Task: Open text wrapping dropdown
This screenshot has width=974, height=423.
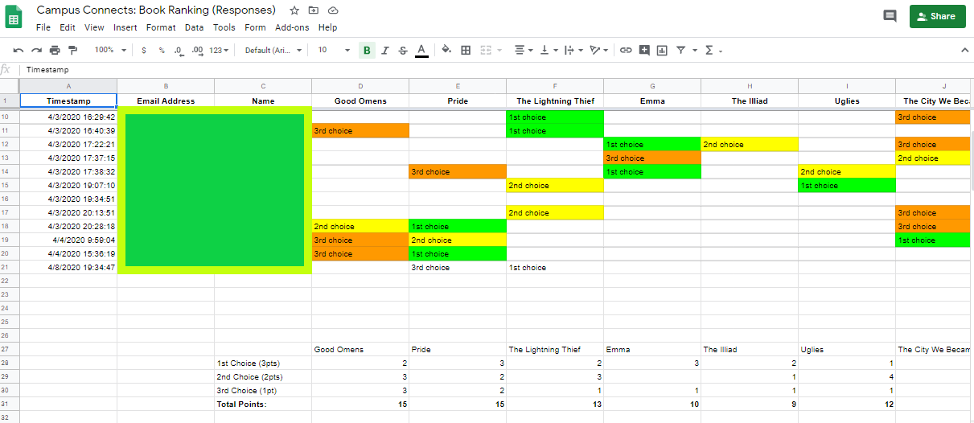Action: [573, 50]
